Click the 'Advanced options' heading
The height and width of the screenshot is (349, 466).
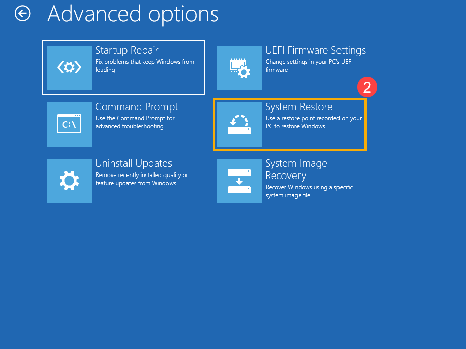[x=133, y=14]
